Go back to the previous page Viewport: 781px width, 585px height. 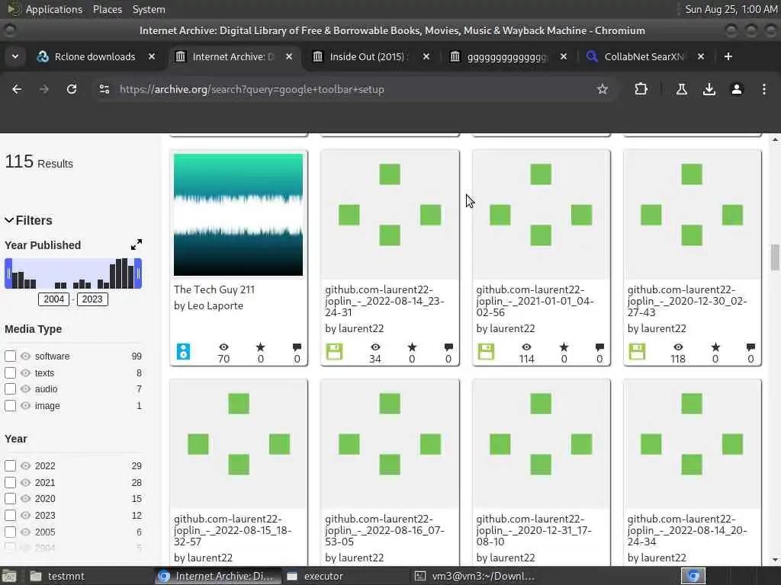click(x=17, y=89)
